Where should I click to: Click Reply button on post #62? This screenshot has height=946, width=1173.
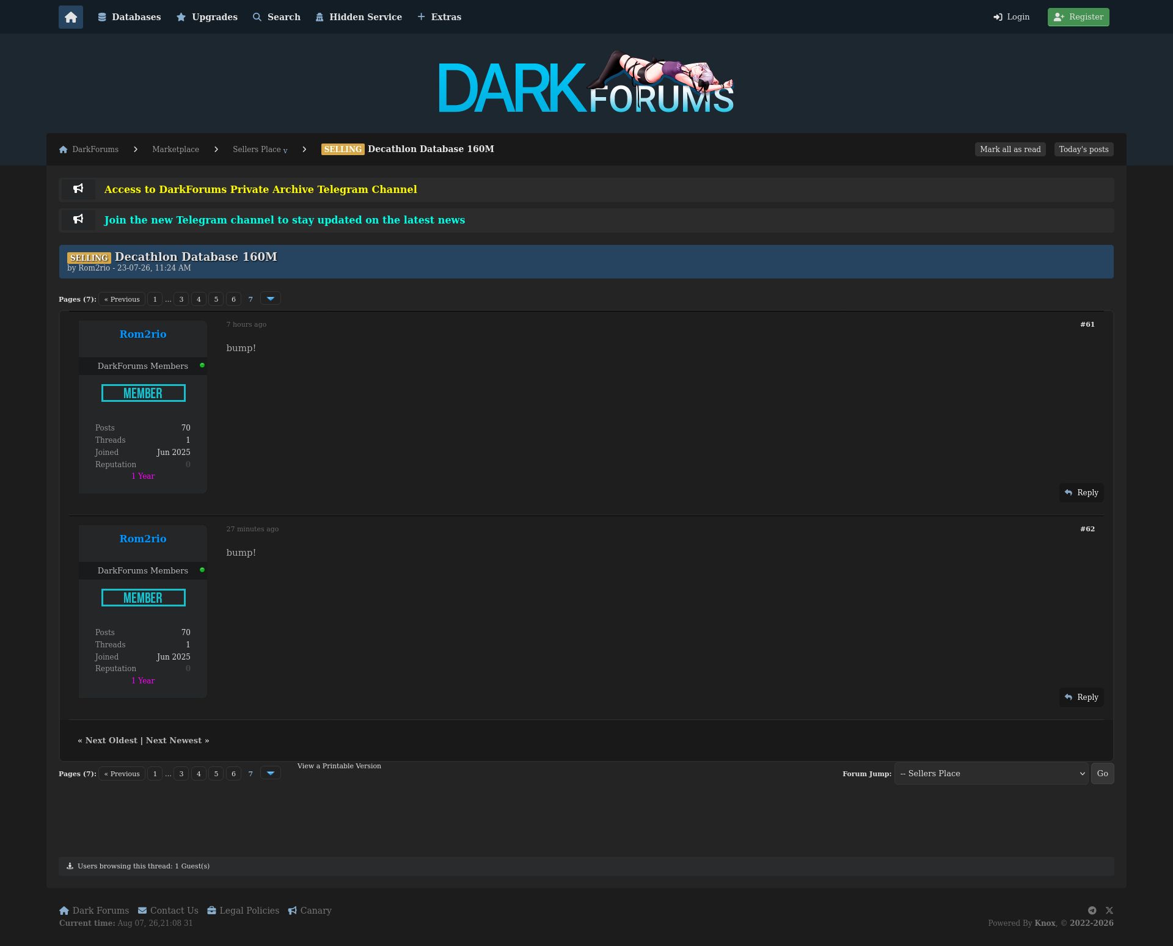pos(1081,697)
